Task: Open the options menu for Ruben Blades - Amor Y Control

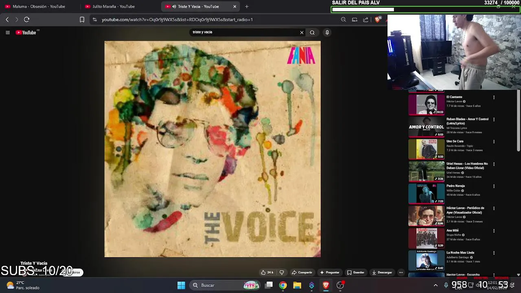Action: coord(494,120)
